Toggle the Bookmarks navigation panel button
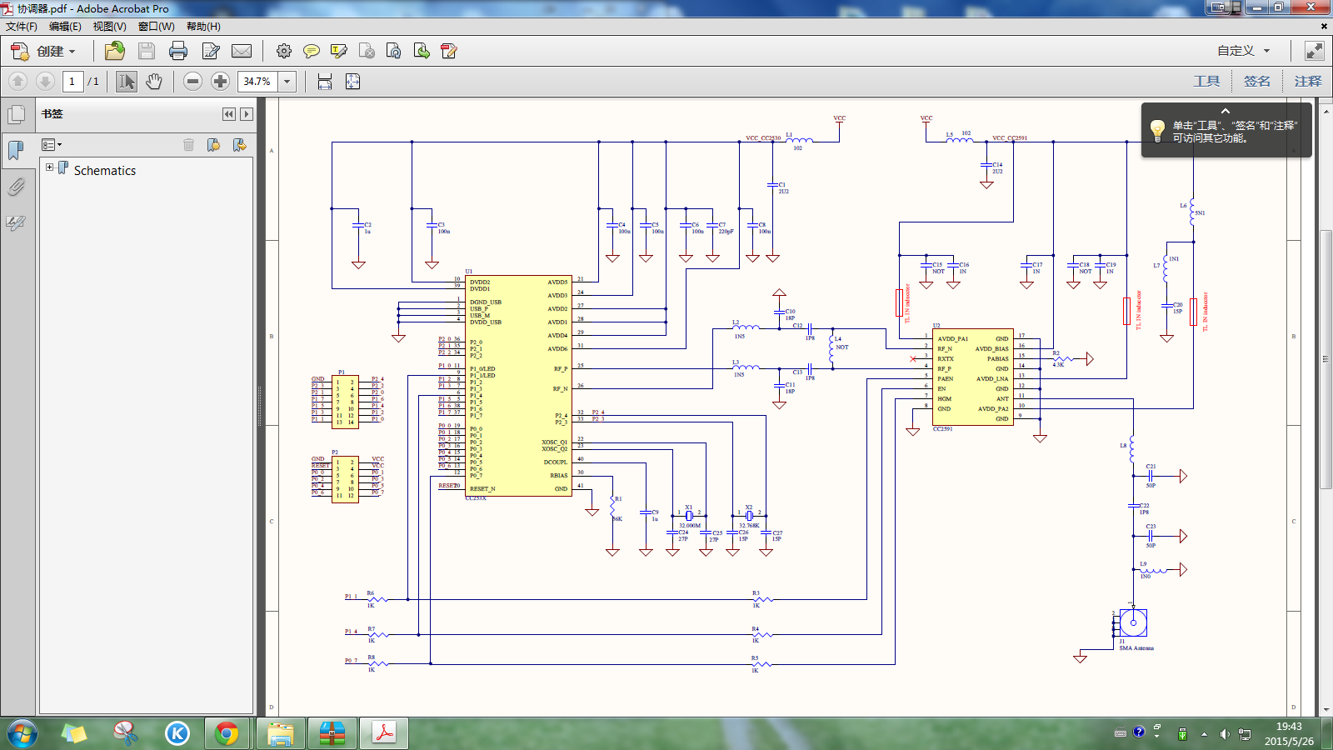The height and width of the screenshot is (750, 1333). pyautogui.click(x=16, y=150)
